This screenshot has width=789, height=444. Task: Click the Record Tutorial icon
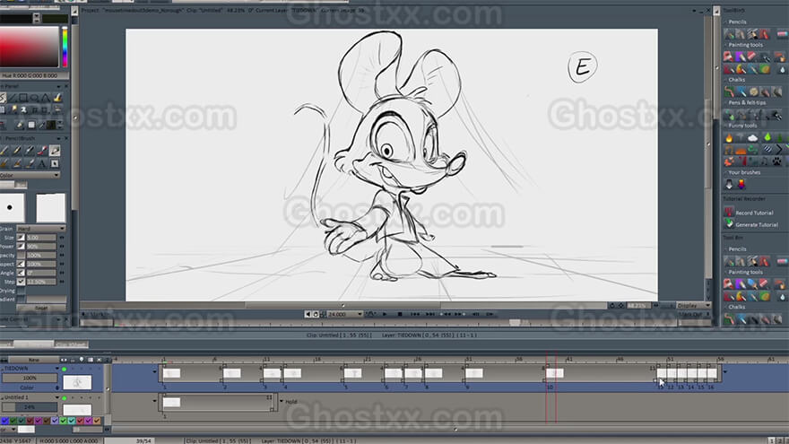[729, 213]
